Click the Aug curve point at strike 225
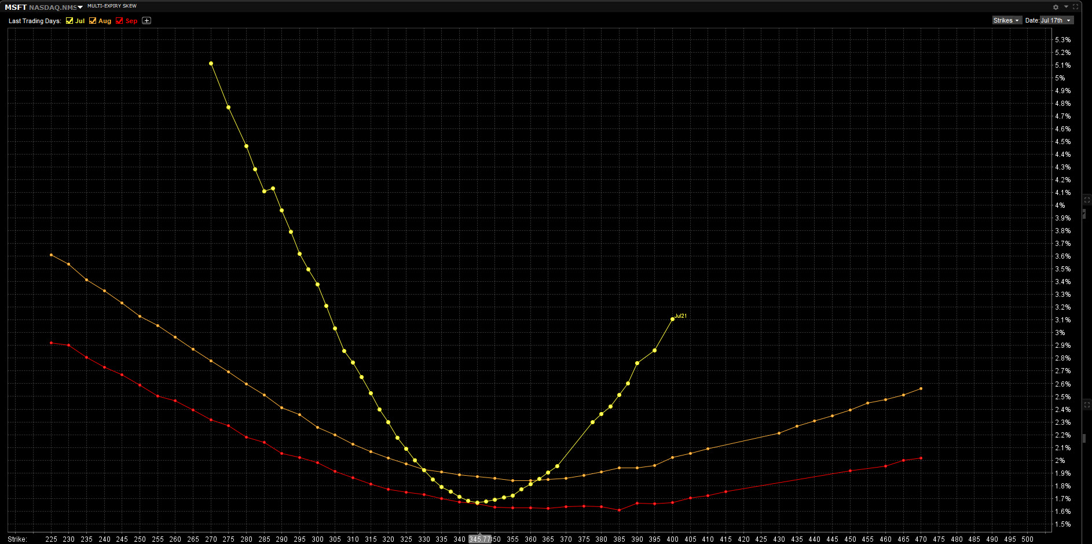 point(52,255)
